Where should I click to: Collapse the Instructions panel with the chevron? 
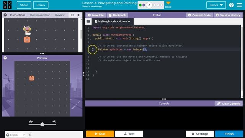pyautogui.click(x=5, y=15)
